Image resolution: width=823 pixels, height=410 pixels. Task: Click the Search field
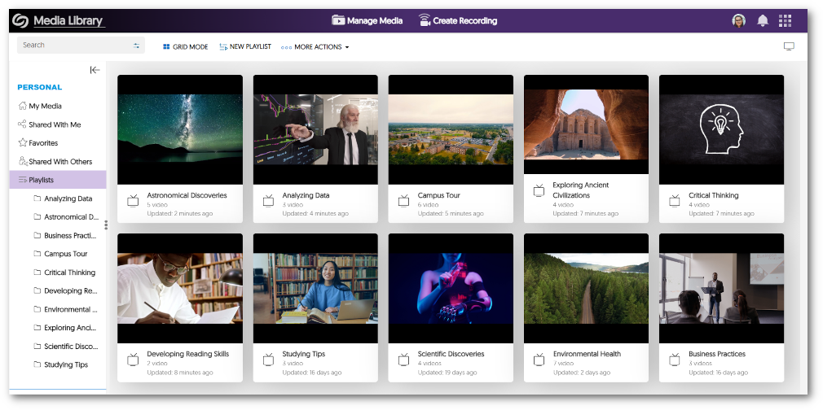pyautogui.click(x=81, y=45)
